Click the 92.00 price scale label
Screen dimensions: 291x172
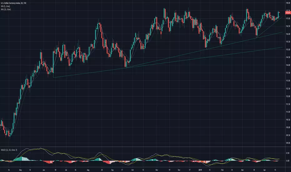[288, 96]
